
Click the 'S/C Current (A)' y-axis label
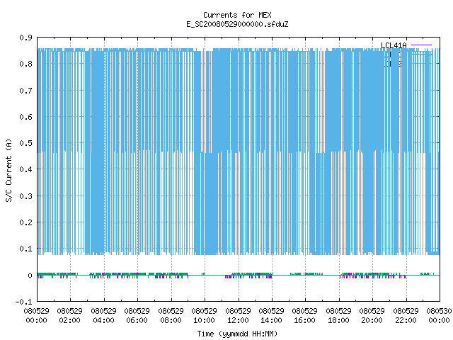(8, 170)
